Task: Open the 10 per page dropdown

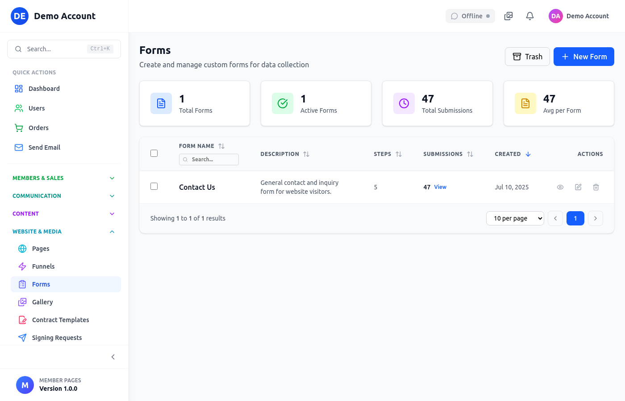Action: coord(515,218)
